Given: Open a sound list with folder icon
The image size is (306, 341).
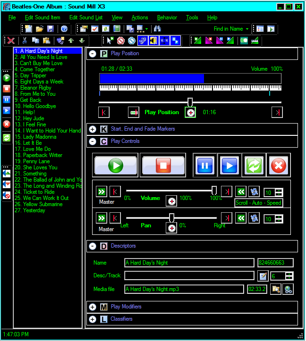Looking at the screenshot, I should click(x=39, y=29).
